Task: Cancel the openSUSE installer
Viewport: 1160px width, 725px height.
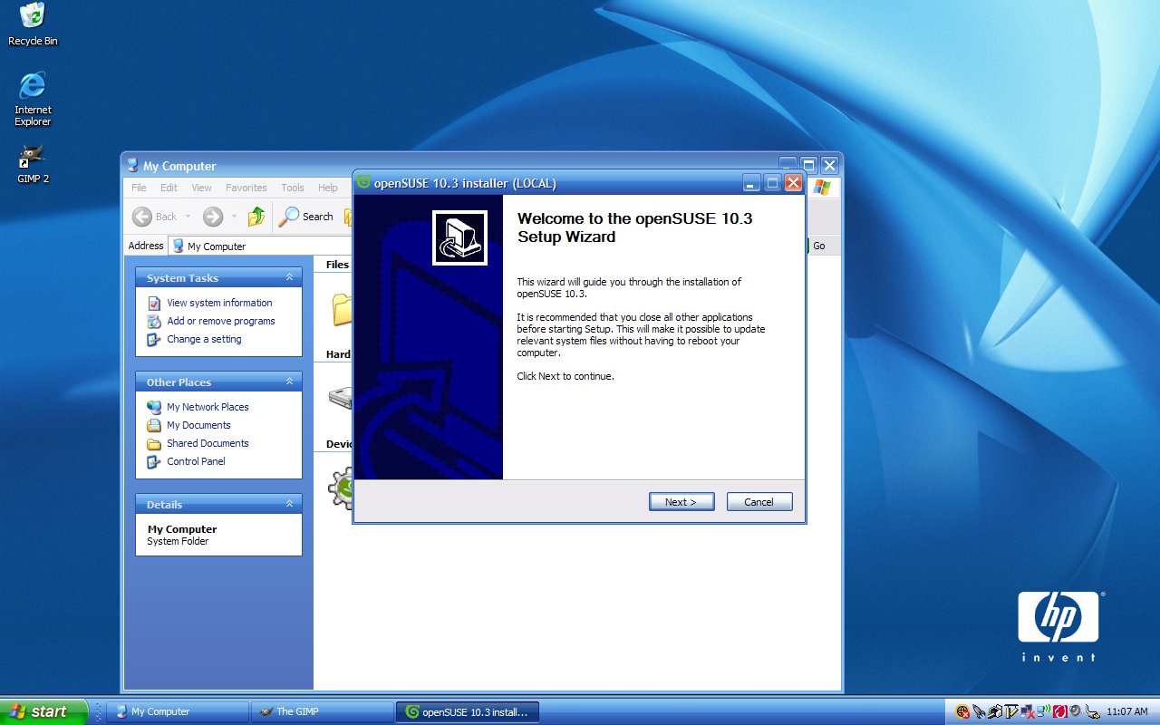Action: [x=759, y=502]
